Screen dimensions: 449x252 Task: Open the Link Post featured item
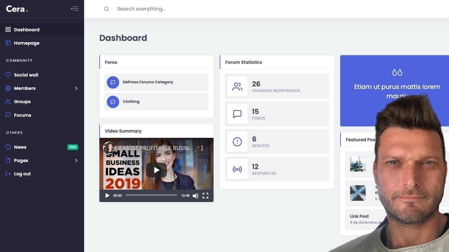click(359, 216)
